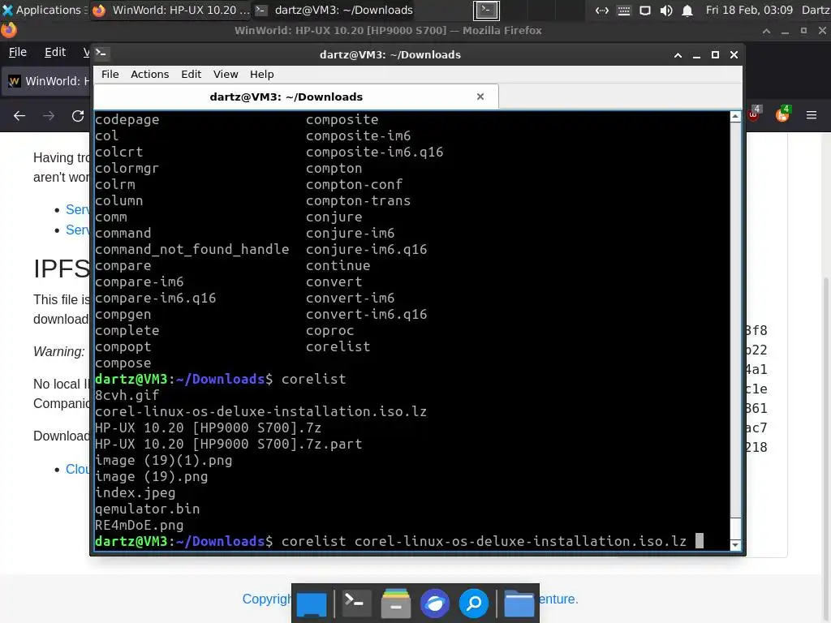Click the terminal scrollbar up arrow

pos(735,117)
